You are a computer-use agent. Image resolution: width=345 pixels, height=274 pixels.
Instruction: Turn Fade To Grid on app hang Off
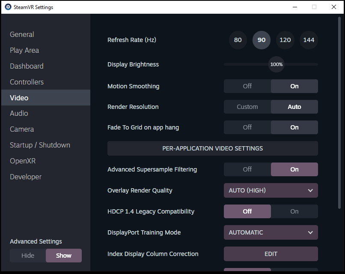tap(247, 127)
